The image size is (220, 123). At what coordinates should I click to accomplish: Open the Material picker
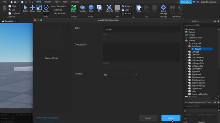click(109, 8)
